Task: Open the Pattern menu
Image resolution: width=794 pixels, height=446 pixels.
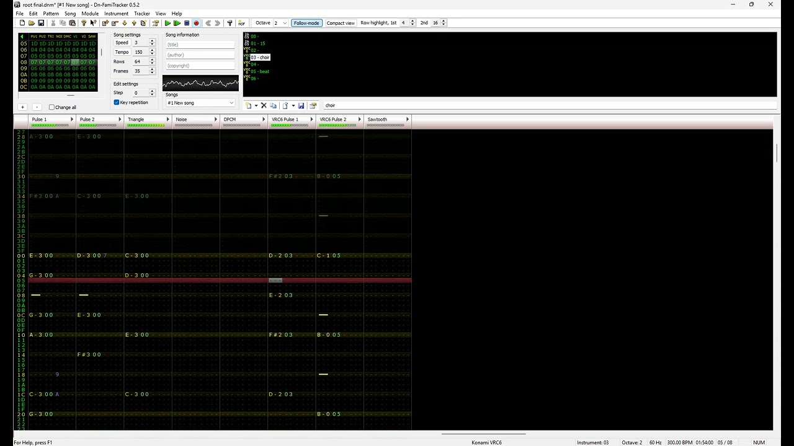Action: click(x=51, y=14)
